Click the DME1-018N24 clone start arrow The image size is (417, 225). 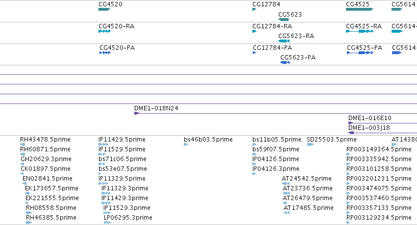click(137, 113)
